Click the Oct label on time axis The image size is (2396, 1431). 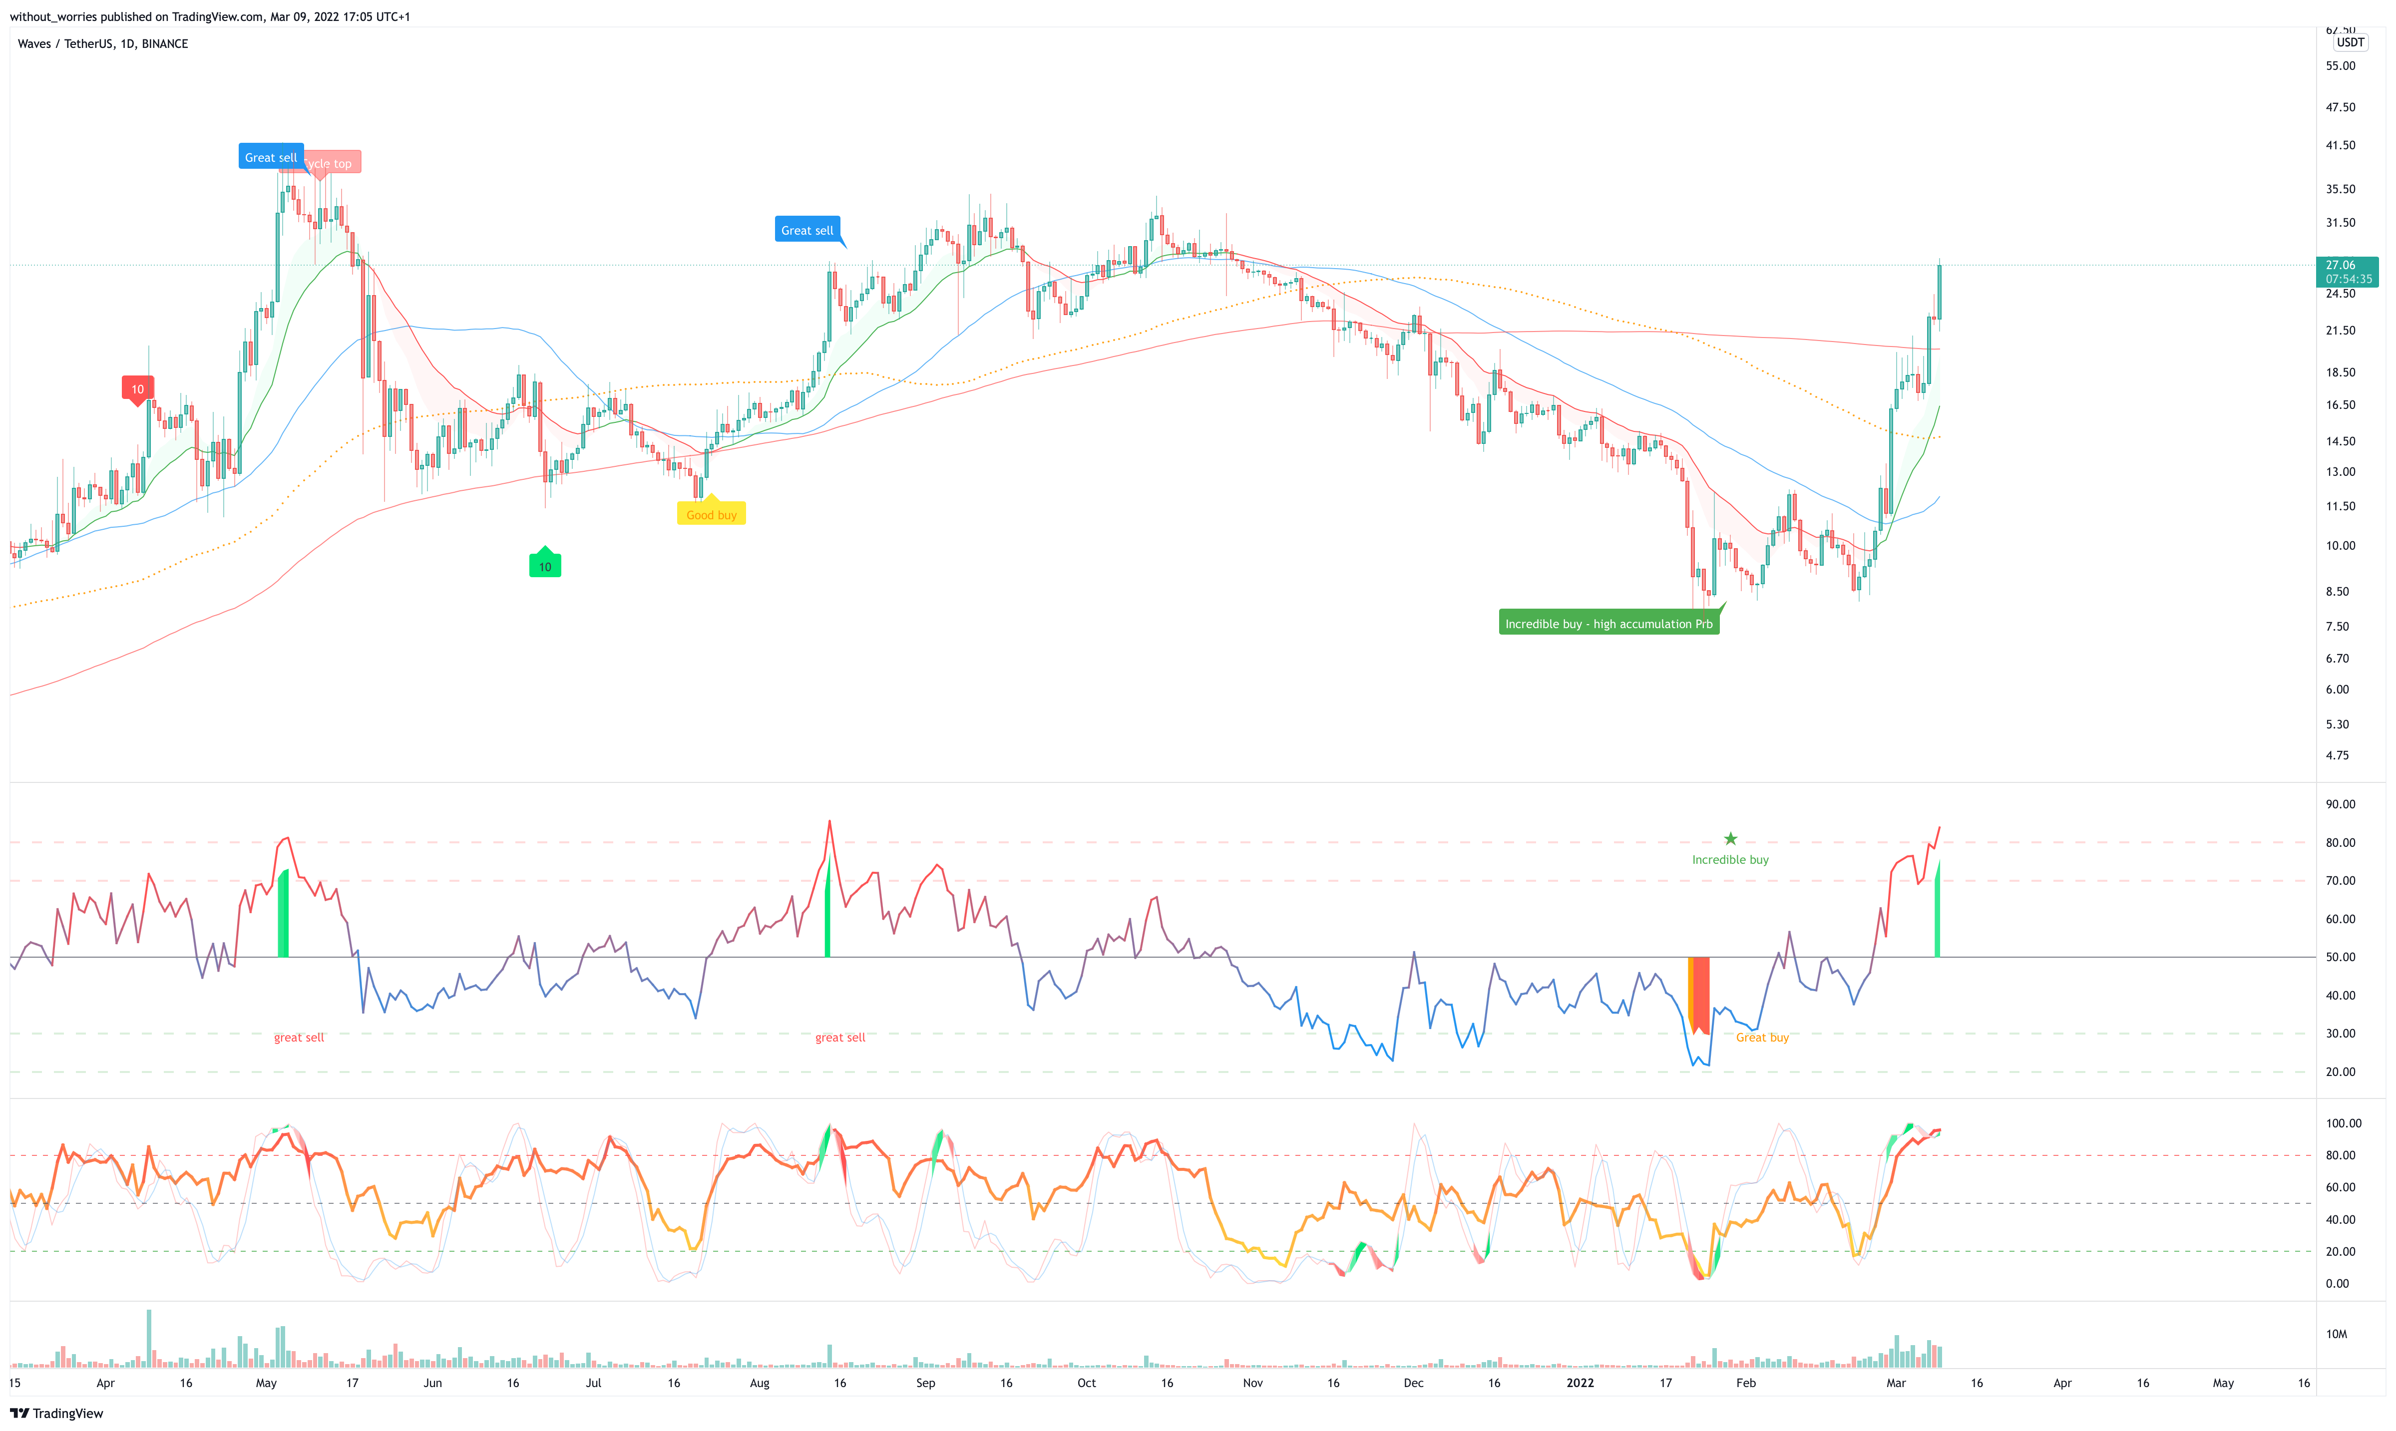tap(1087, 1383)
